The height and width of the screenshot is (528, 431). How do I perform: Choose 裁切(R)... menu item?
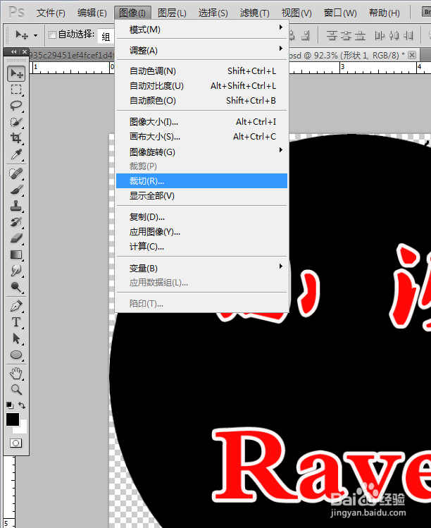(x=201, y=181)
